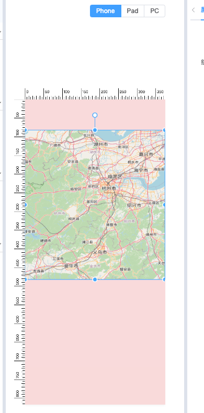Click the map's bottom-left corner handle
Screen dimensions: 204x413
26,280
